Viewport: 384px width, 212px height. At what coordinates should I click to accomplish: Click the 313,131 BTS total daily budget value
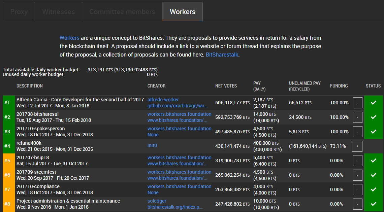100,70
